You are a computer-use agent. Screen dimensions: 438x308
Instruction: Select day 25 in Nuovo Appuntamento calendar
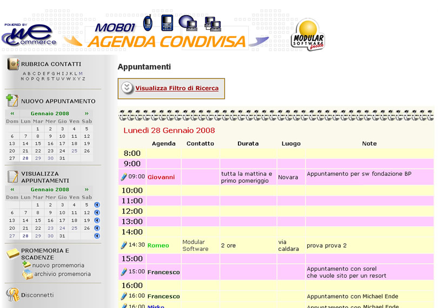pos(74,151)
